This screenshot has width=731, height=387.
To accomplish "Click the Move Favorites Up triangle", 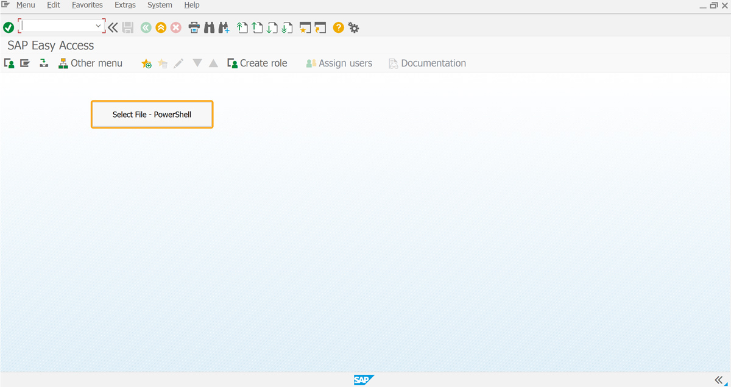I will click(213, 63).
